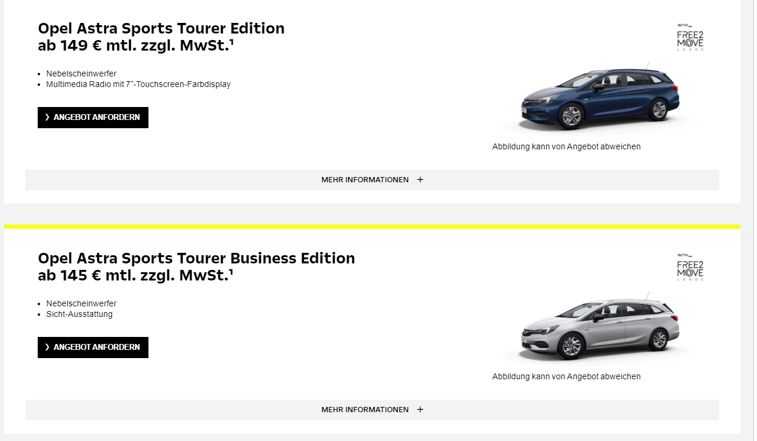The width and height of the screenshot is (757, 441).
Task: Expand 'Mehr Informationen' label for the Business Edition
Action: [365, 410]
